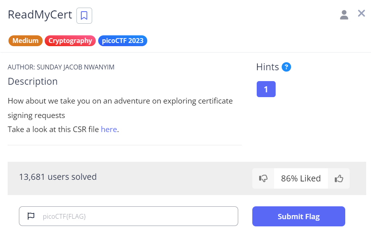
Task: Click the 86% Liked label
Action: 301,179
